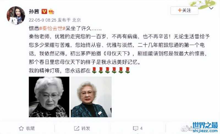Open the black-and-white portrait photo

pos(49,97)
